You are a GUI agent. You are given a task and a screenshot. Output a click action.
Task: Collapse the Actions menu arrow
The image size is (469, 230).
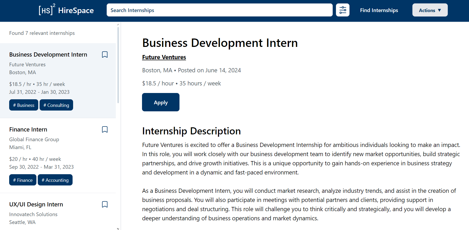tap(439, 10)
